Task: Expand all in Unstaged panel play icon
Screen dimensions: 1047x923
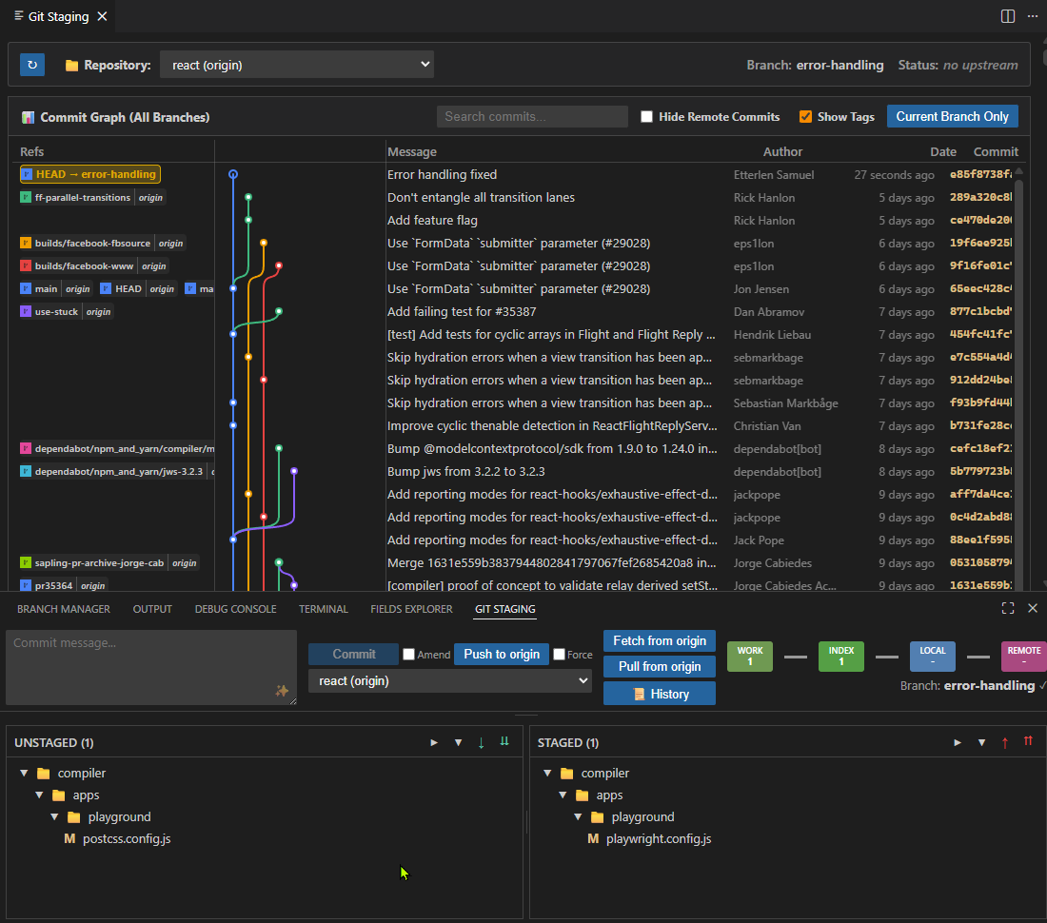Action: tap(434, 742)
